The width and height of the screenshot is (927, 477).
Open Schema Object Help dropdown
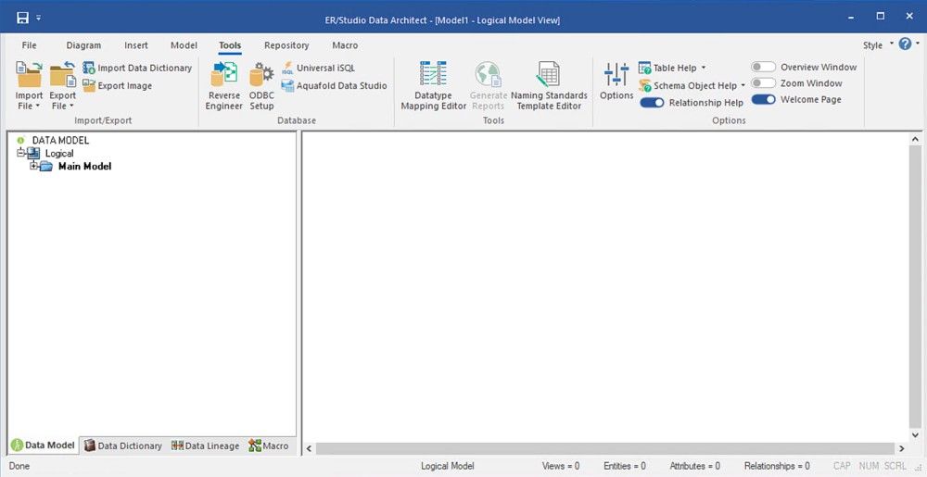coord(692,85)
